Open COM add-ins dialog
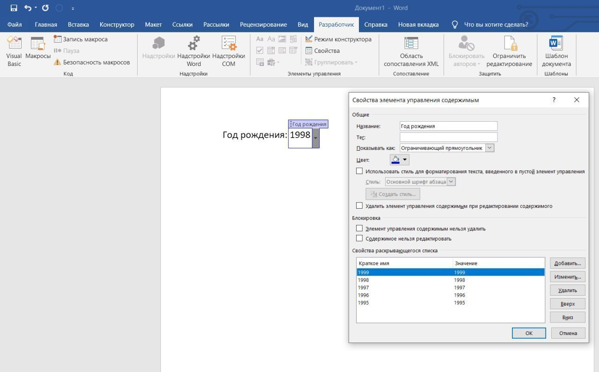599x372 pixels. (x=228, y=51)
